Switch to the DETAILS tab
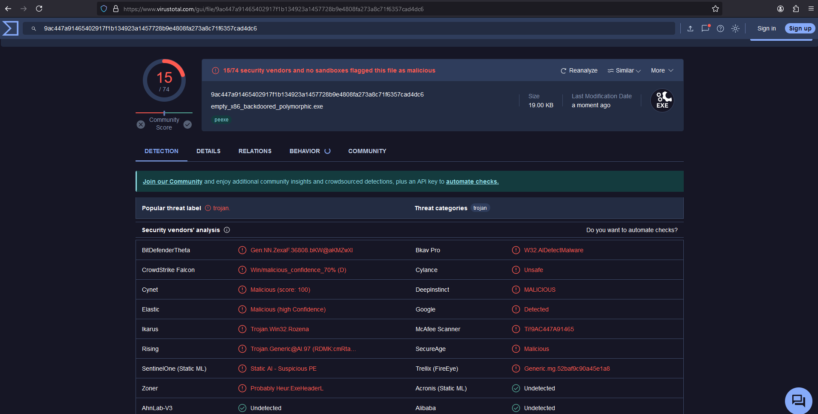The height and width of the screenshot is (414, 818). click(x=208, y=151)
